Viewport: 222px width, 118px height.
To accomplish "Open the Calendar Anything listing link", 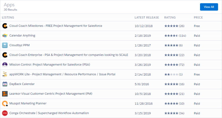I will coord(22,35).
